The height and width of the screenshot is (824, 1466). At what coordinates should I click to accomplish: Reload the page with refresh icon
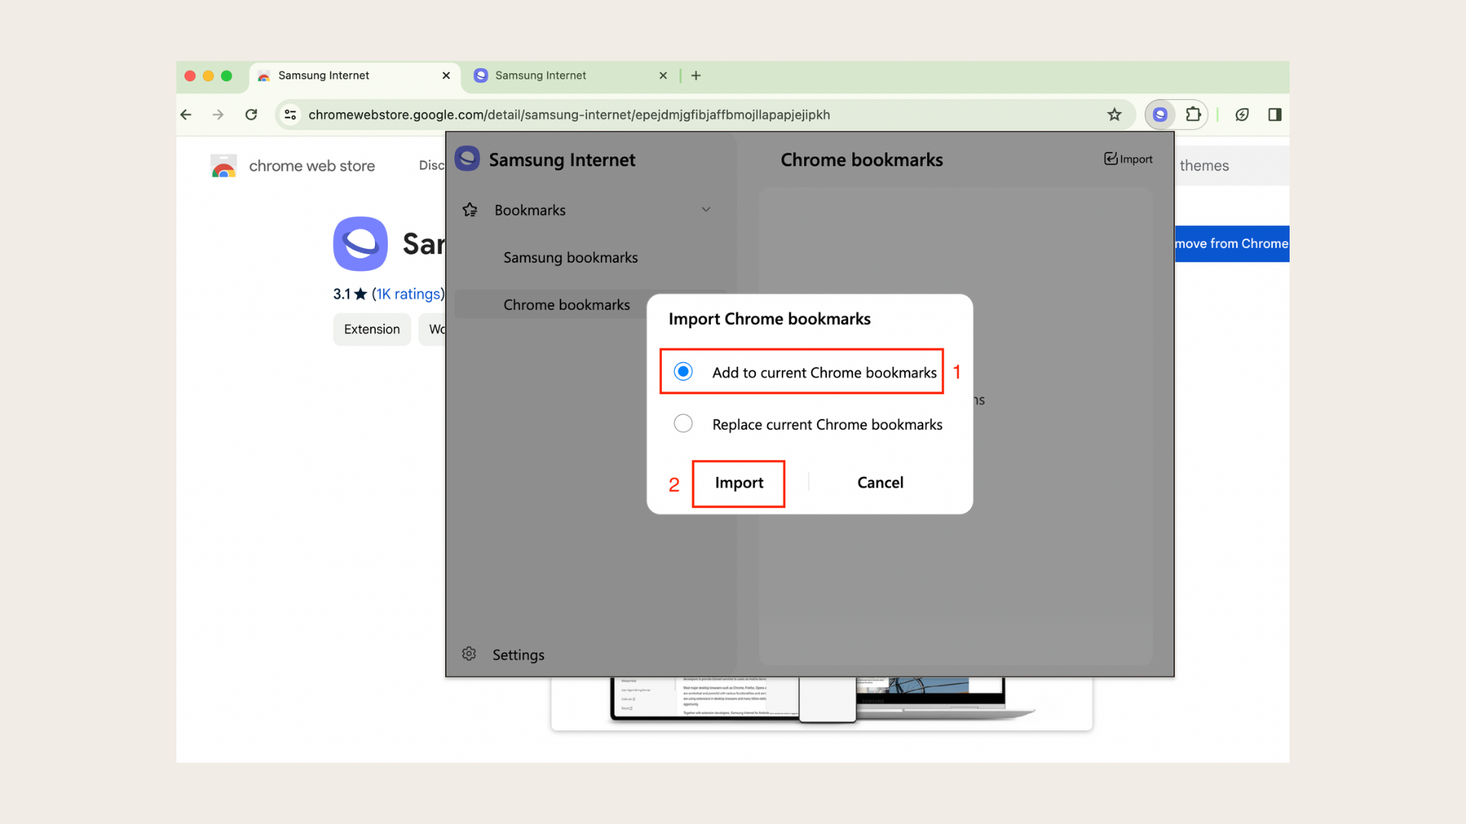tap(251, 114)
